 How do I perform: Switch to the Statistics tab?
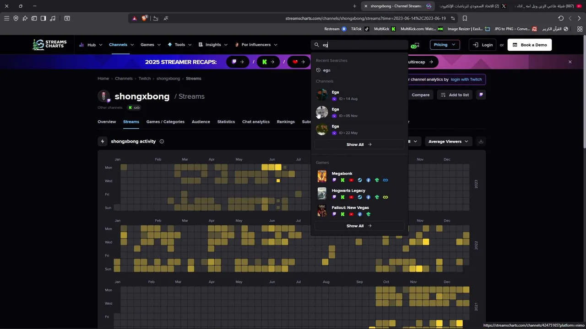coord(226,122)
